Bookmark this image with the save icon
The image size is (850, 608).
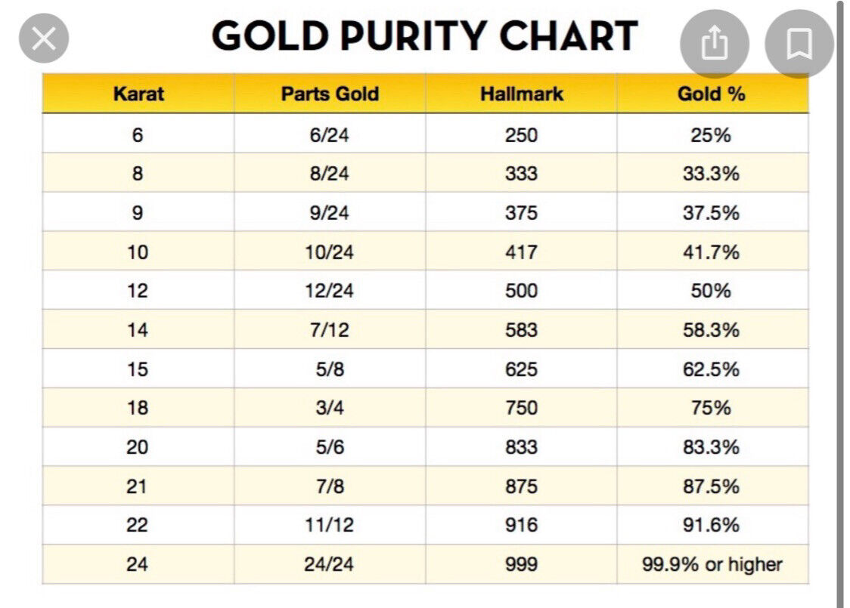tap(799, 44)
